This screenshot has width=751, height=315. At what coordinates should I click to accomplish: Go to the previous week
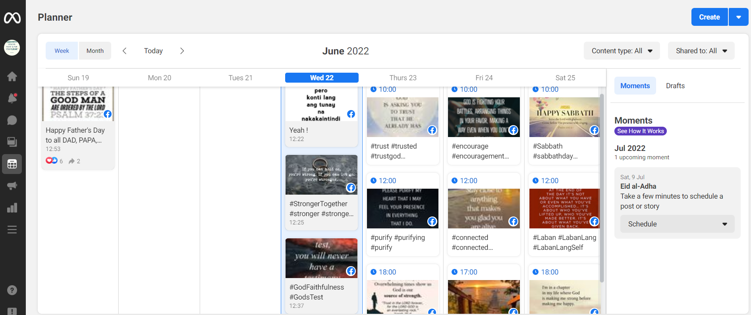(124, 51)
